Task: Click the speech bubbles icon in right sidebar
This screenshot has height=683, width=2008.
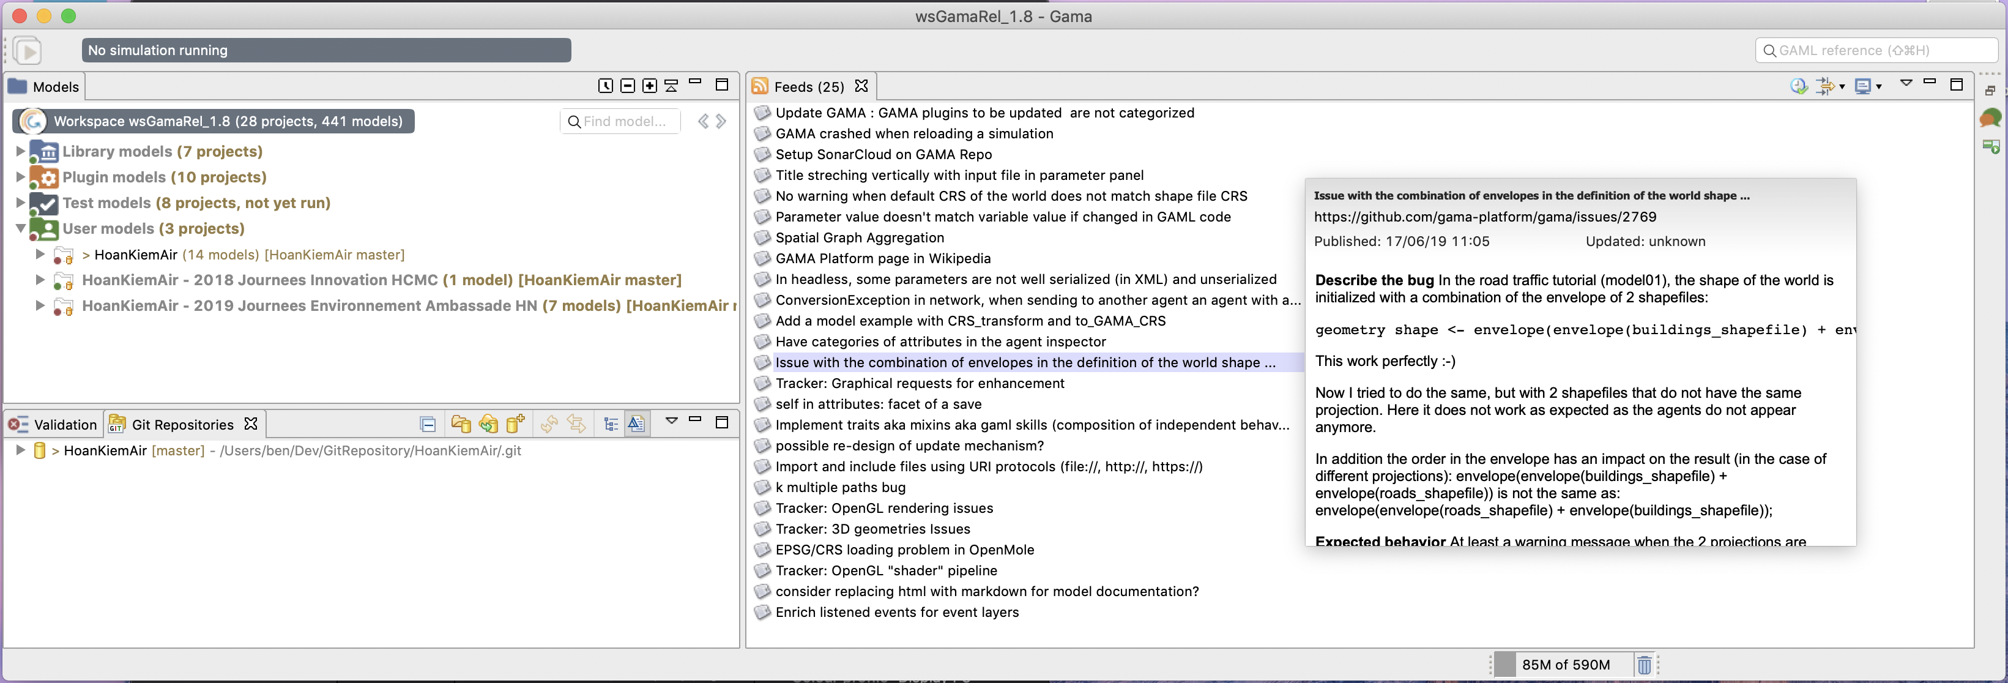Action: (x=1991, y=119)
